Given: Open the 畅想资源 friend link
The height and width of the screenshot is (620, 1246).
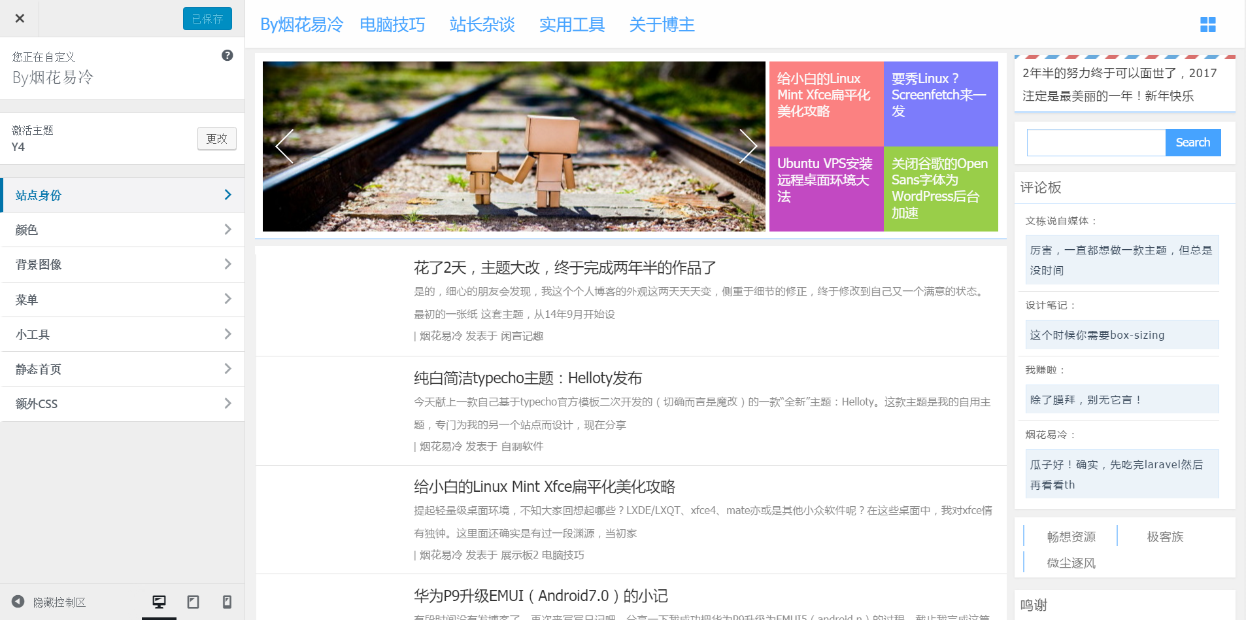Looking at the screenshot, I should coord(1071,537).
